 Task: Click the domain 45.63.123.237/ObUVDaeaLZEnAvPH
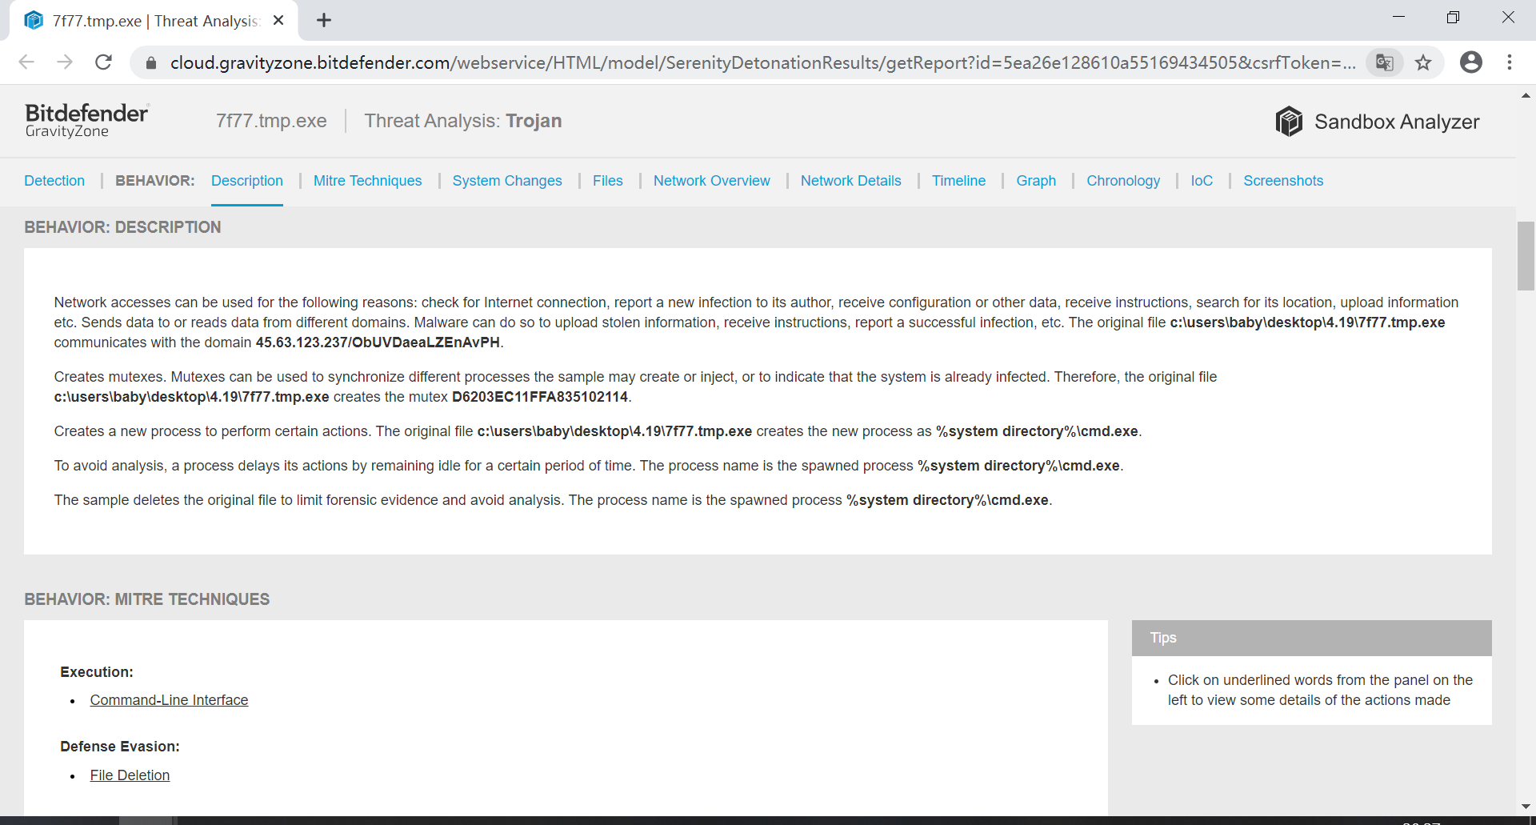pyautogui.click(x=378, y=342)
